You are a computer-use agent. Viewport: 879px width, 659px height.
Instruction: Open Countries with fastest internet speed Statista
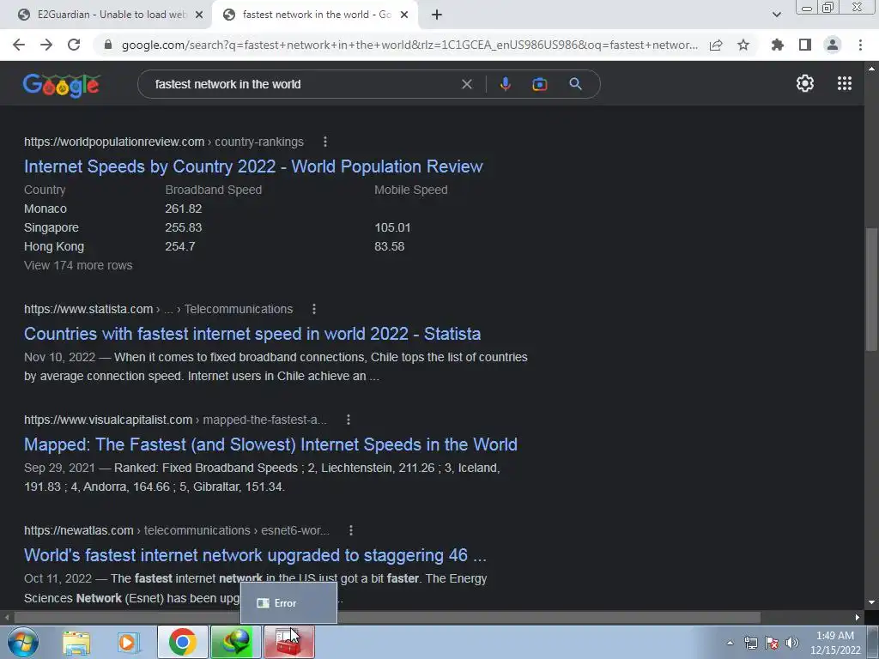pyautogui.click(x=252, y=334)
